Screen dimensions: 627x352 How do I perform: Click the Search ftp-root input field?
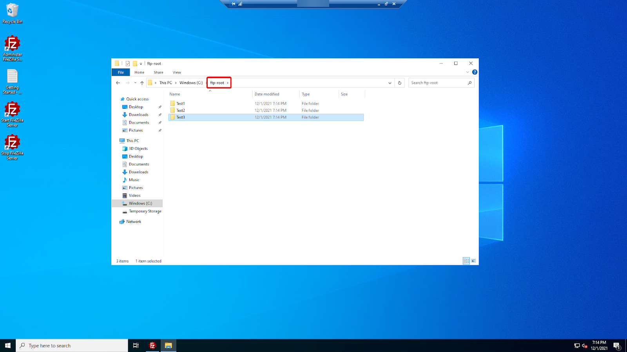pos(441,83)
